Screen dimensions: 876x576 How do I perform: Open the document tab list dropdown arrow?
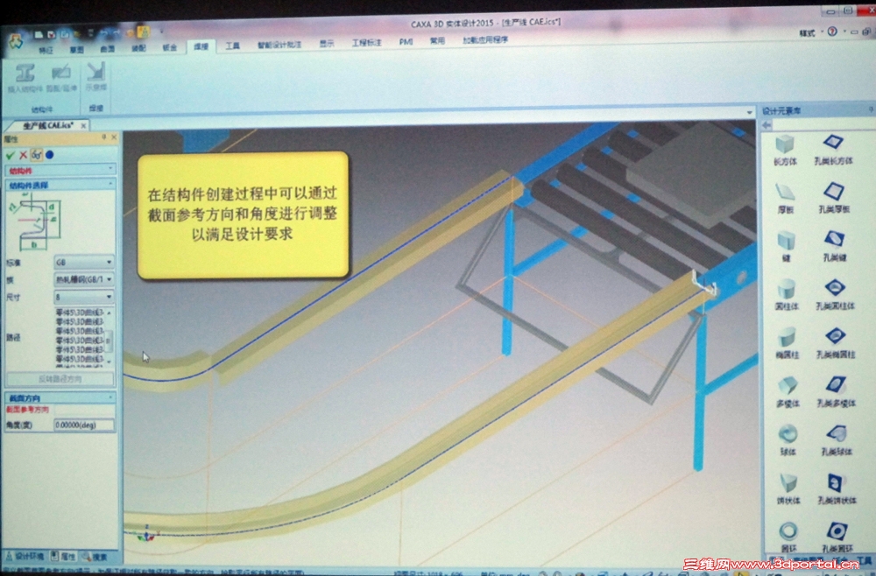coord(749,113)
